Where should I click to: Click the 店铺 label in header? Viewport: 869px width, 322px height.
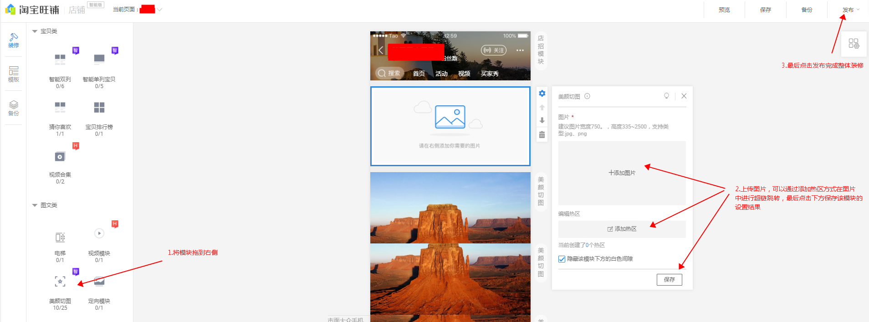(x=77, y=10)
